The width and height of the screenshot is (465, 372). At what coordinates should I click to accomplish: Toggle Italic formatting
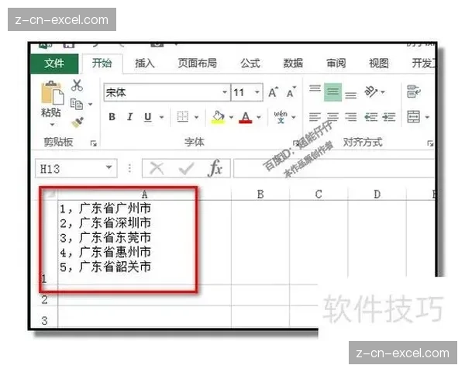129,117
